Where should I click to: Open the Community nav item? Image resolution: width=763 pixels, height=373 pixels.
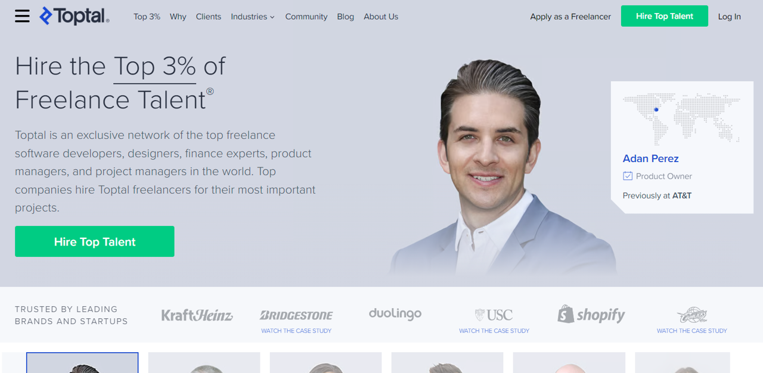click(x=306, y=17)
